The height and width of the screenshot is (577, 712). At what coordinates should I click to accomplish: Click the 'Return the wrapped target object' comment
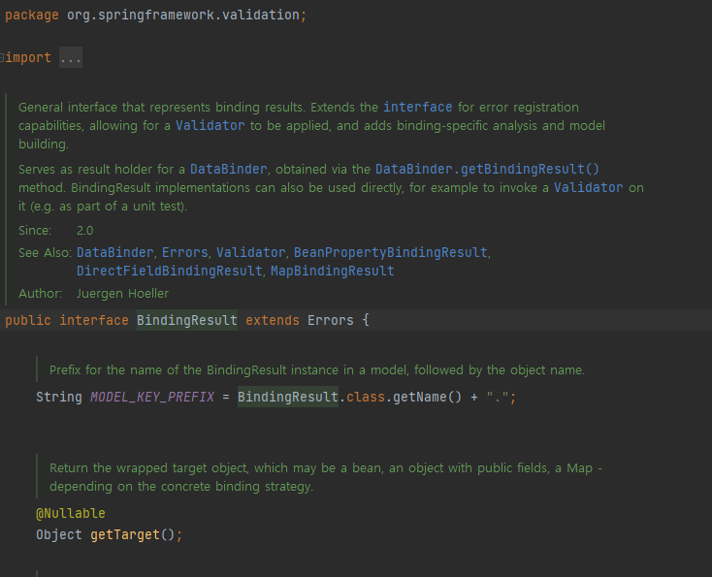click(x=326, y=477)
